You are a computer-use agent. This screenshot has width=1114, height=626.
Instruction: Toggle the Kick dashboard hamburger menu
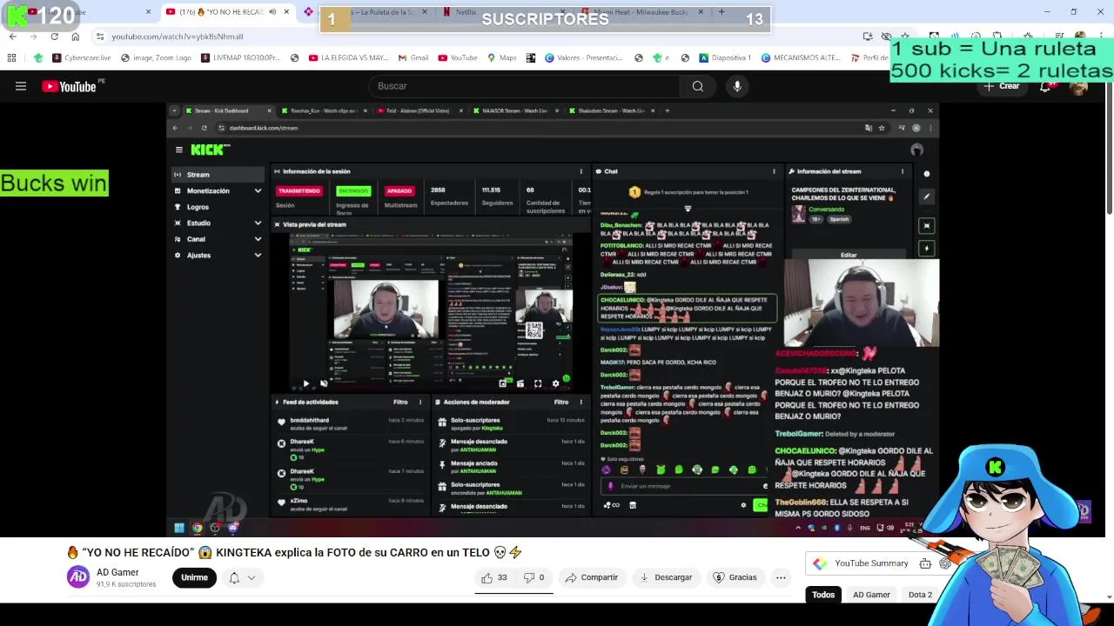point(178,150)
